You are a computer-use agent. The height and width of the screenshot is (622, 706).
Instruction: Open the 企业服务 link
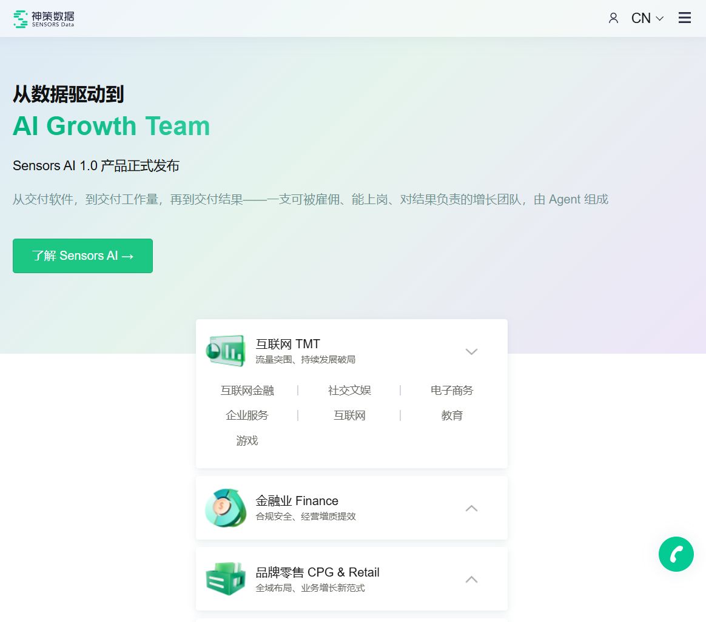(247, 415)
